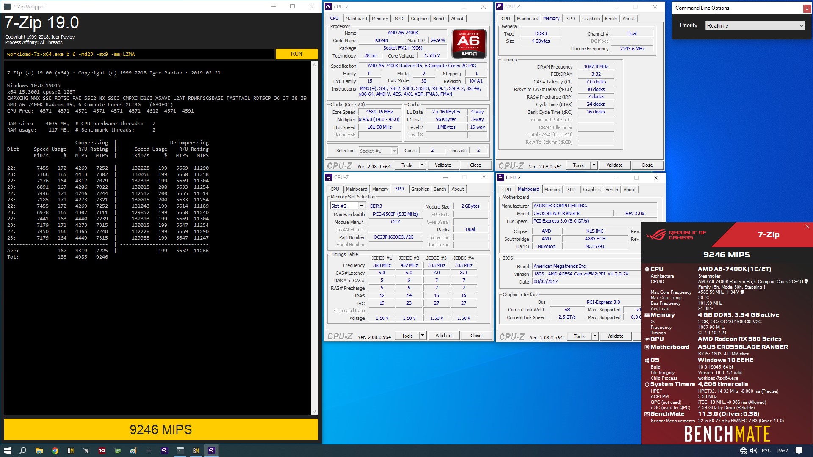Click Validate in the CPU tab window
The image size is (813, 457).
[443, 165]
